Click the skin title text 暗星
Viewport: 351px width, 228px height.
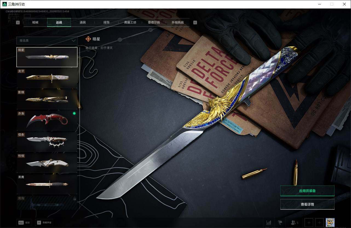96,39
